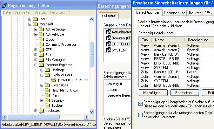Click the Bearbeiten... button
The width and height of the screenshot is (214, 129).
tap(185, 93)
